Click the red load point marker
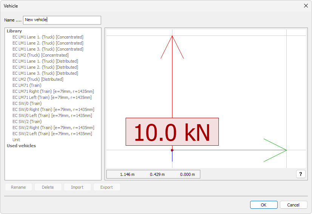 (172, 150)
